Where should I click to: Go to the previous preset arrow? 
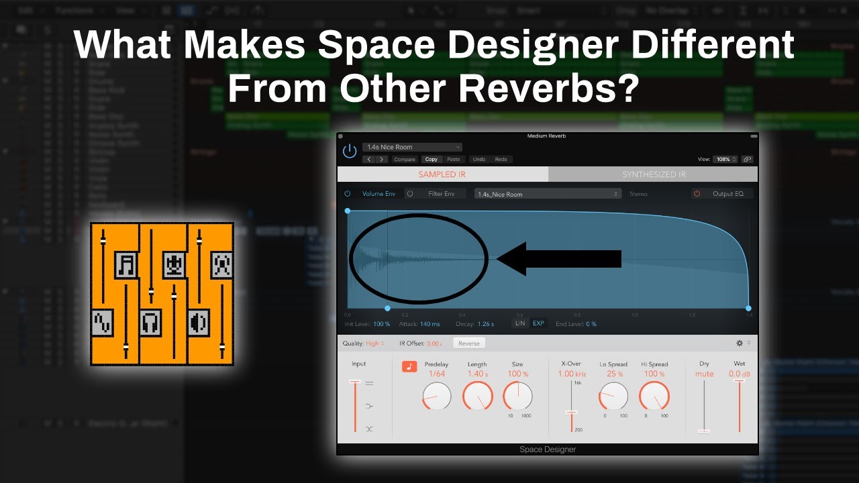tap(369, 160)
